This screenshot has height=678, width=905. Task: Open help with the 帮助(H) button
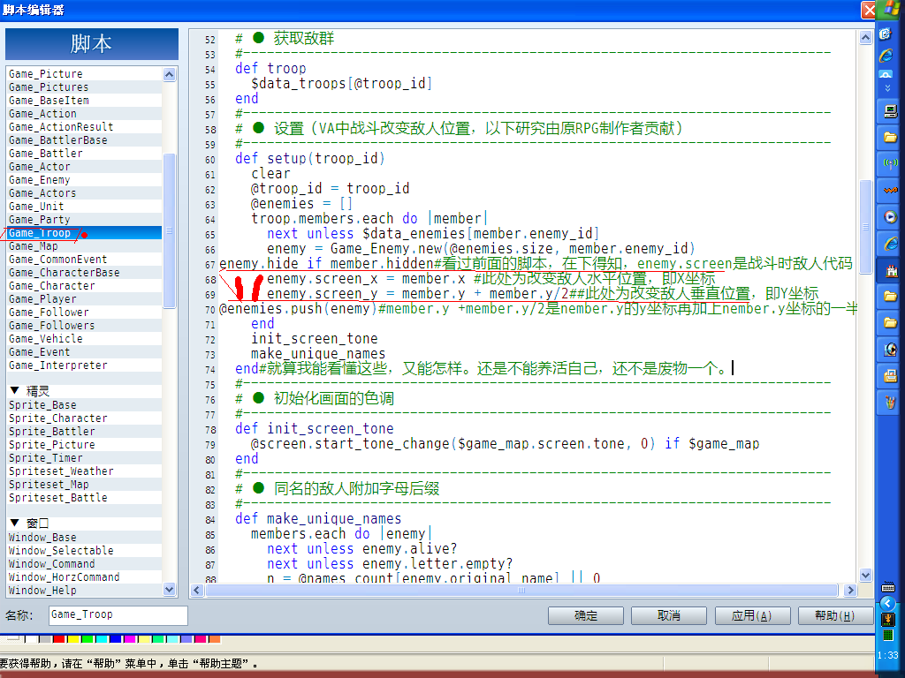[834, 615]
